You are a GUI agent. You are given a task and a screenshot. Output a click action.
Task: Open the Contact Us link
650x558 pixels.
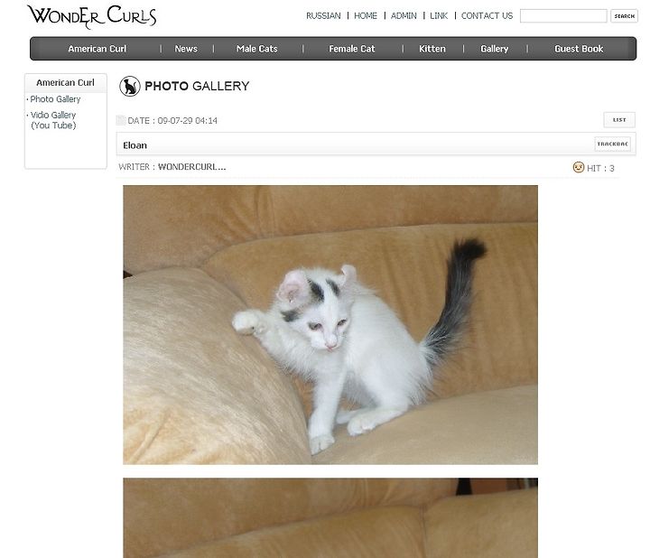[487, 15]
